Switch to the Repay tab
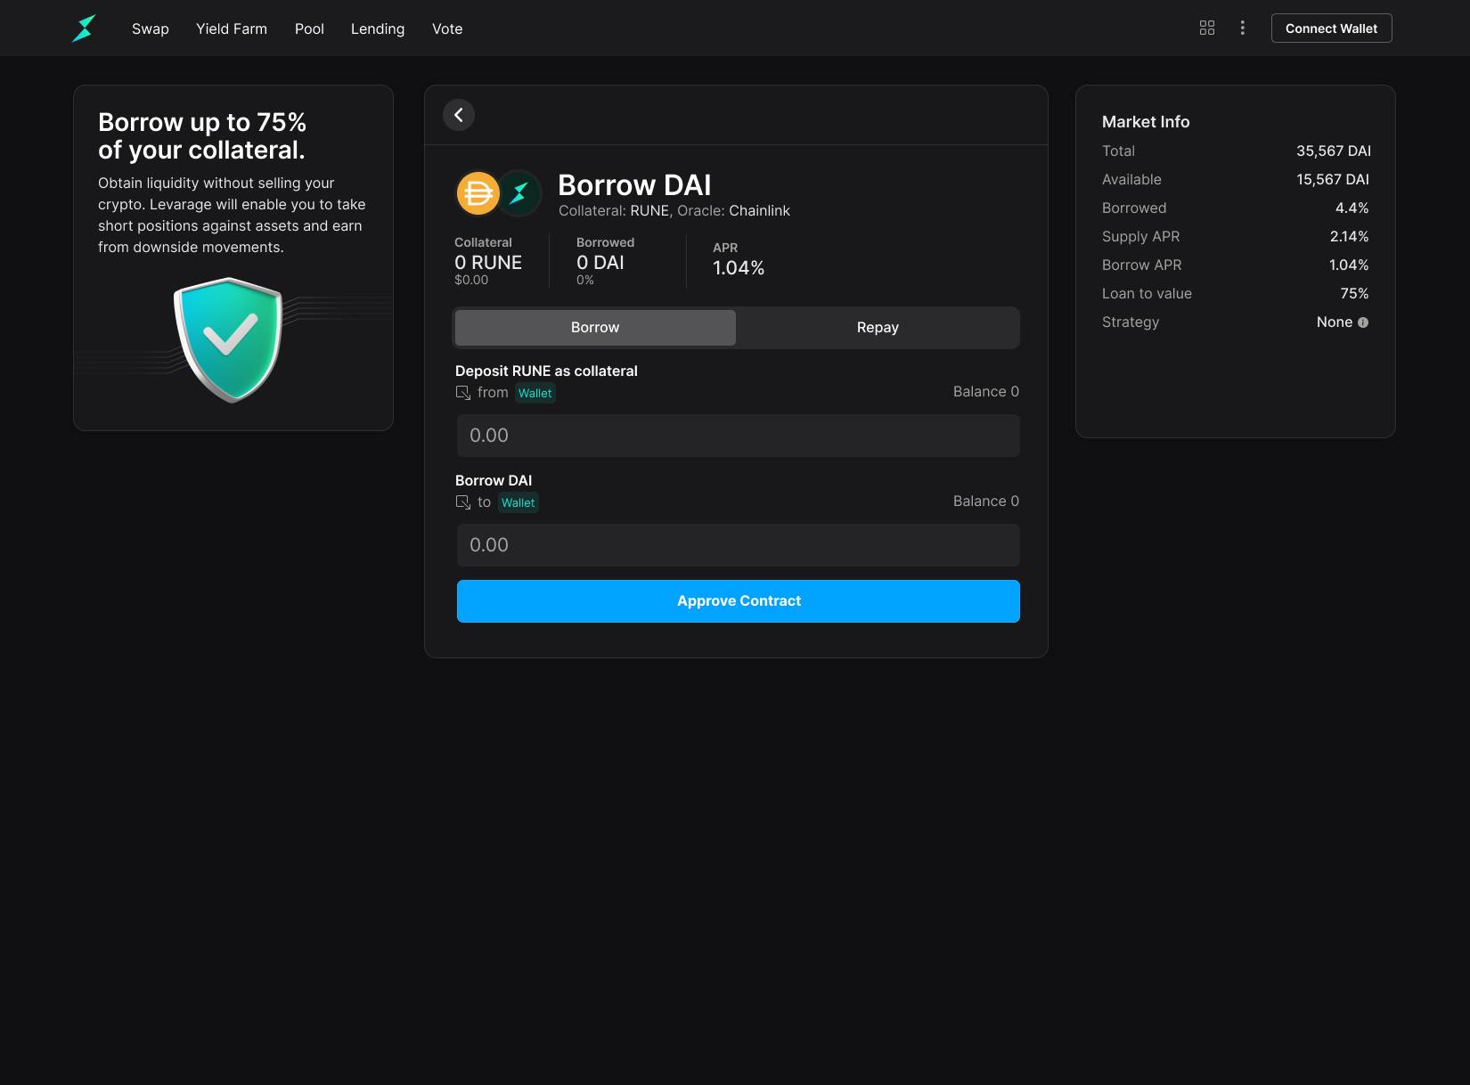Screen dimensions: 1470x1085 pyautogui.click(x=878, y=328)
